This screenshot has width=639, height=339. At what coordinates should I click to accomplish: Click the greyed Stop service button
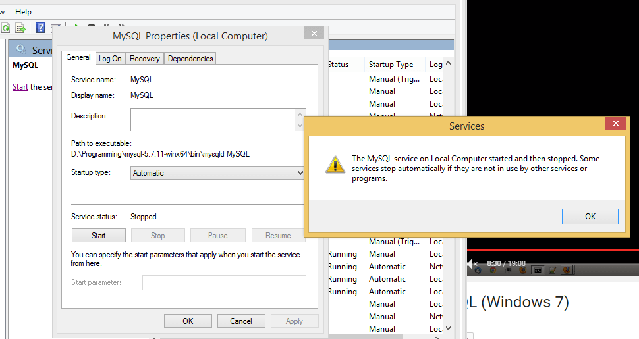pyautogui.click(x=157, y=236)
